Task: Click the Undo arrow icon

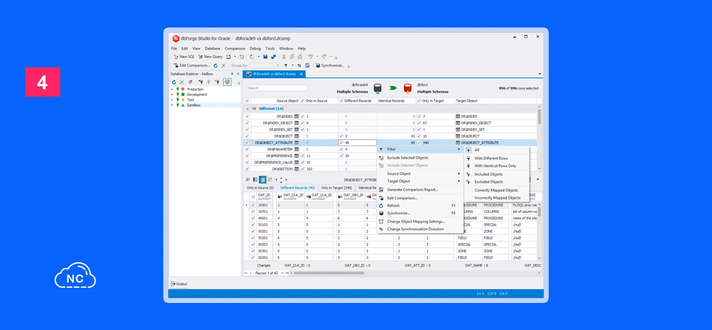Action: pyautogui.click(x=310, y=56)
